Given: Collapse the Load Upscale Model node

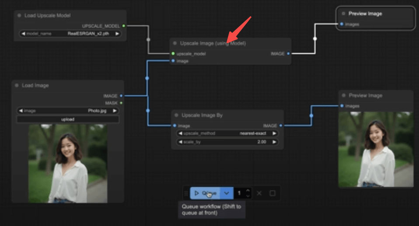Looking at the screenshot, I should coord(19,15).
